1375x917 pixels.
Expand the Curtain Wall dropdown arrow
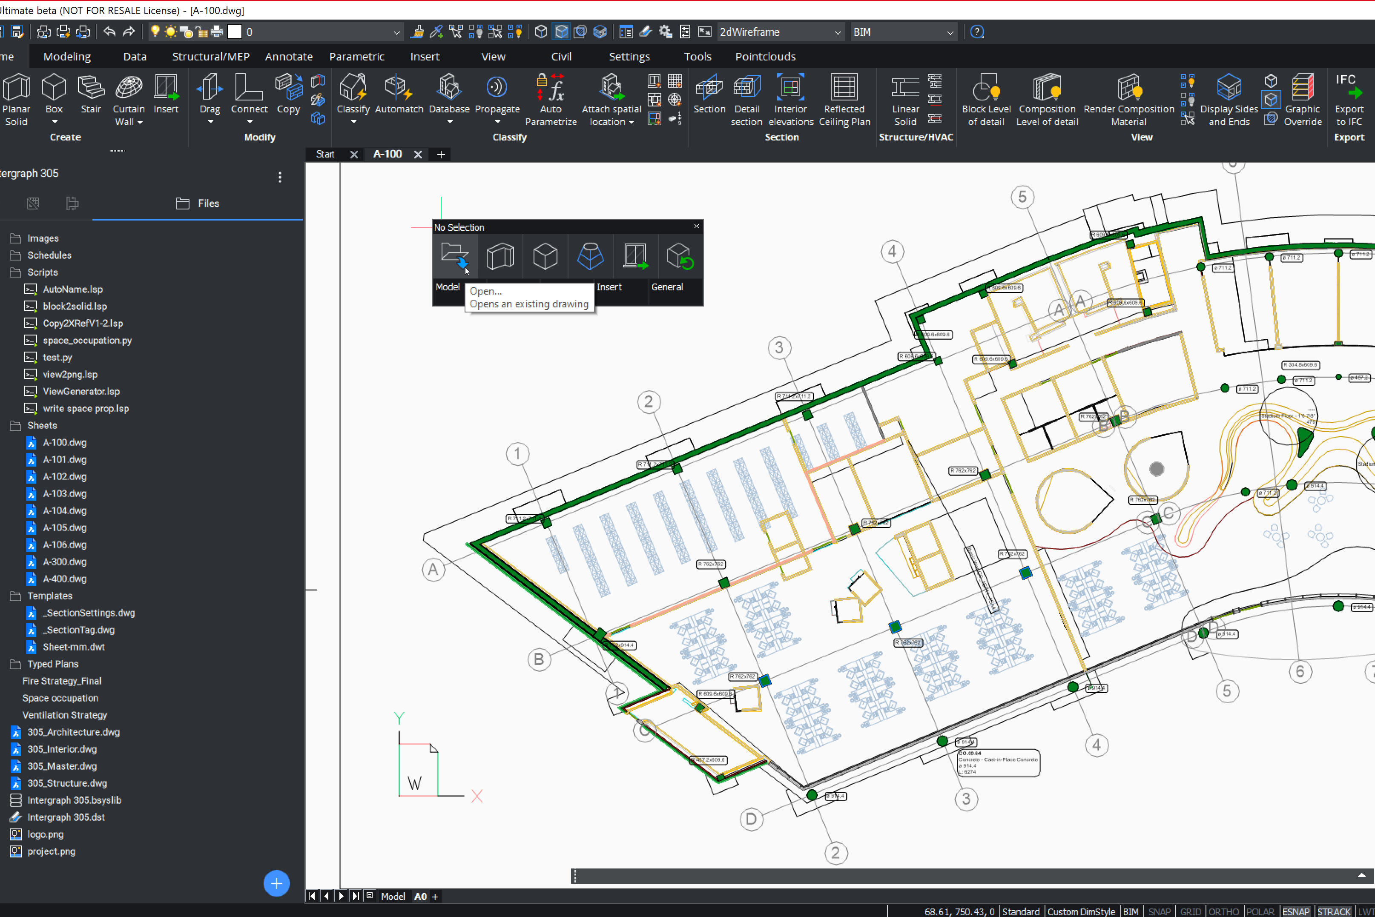(141, 122)
